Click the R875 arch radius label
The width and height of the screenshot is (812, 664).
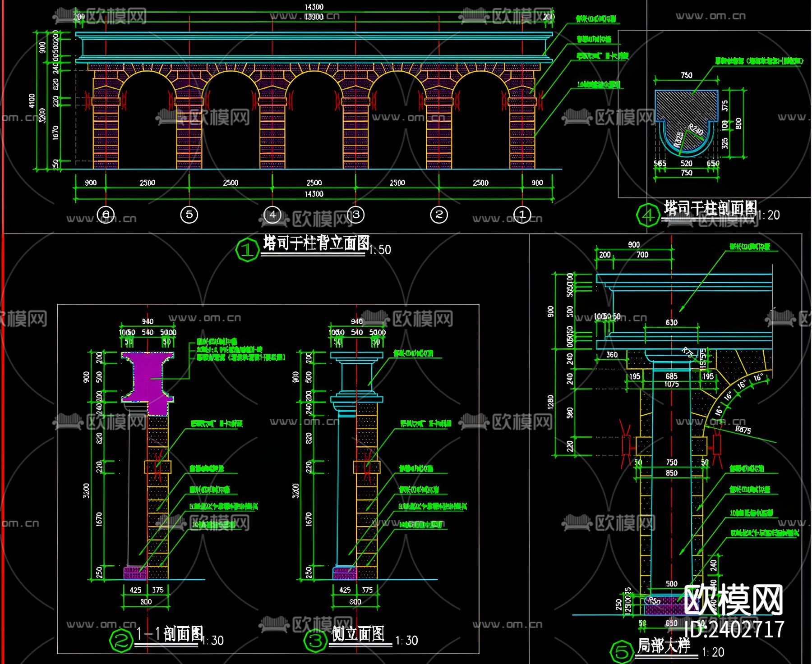tap(743, 430)
